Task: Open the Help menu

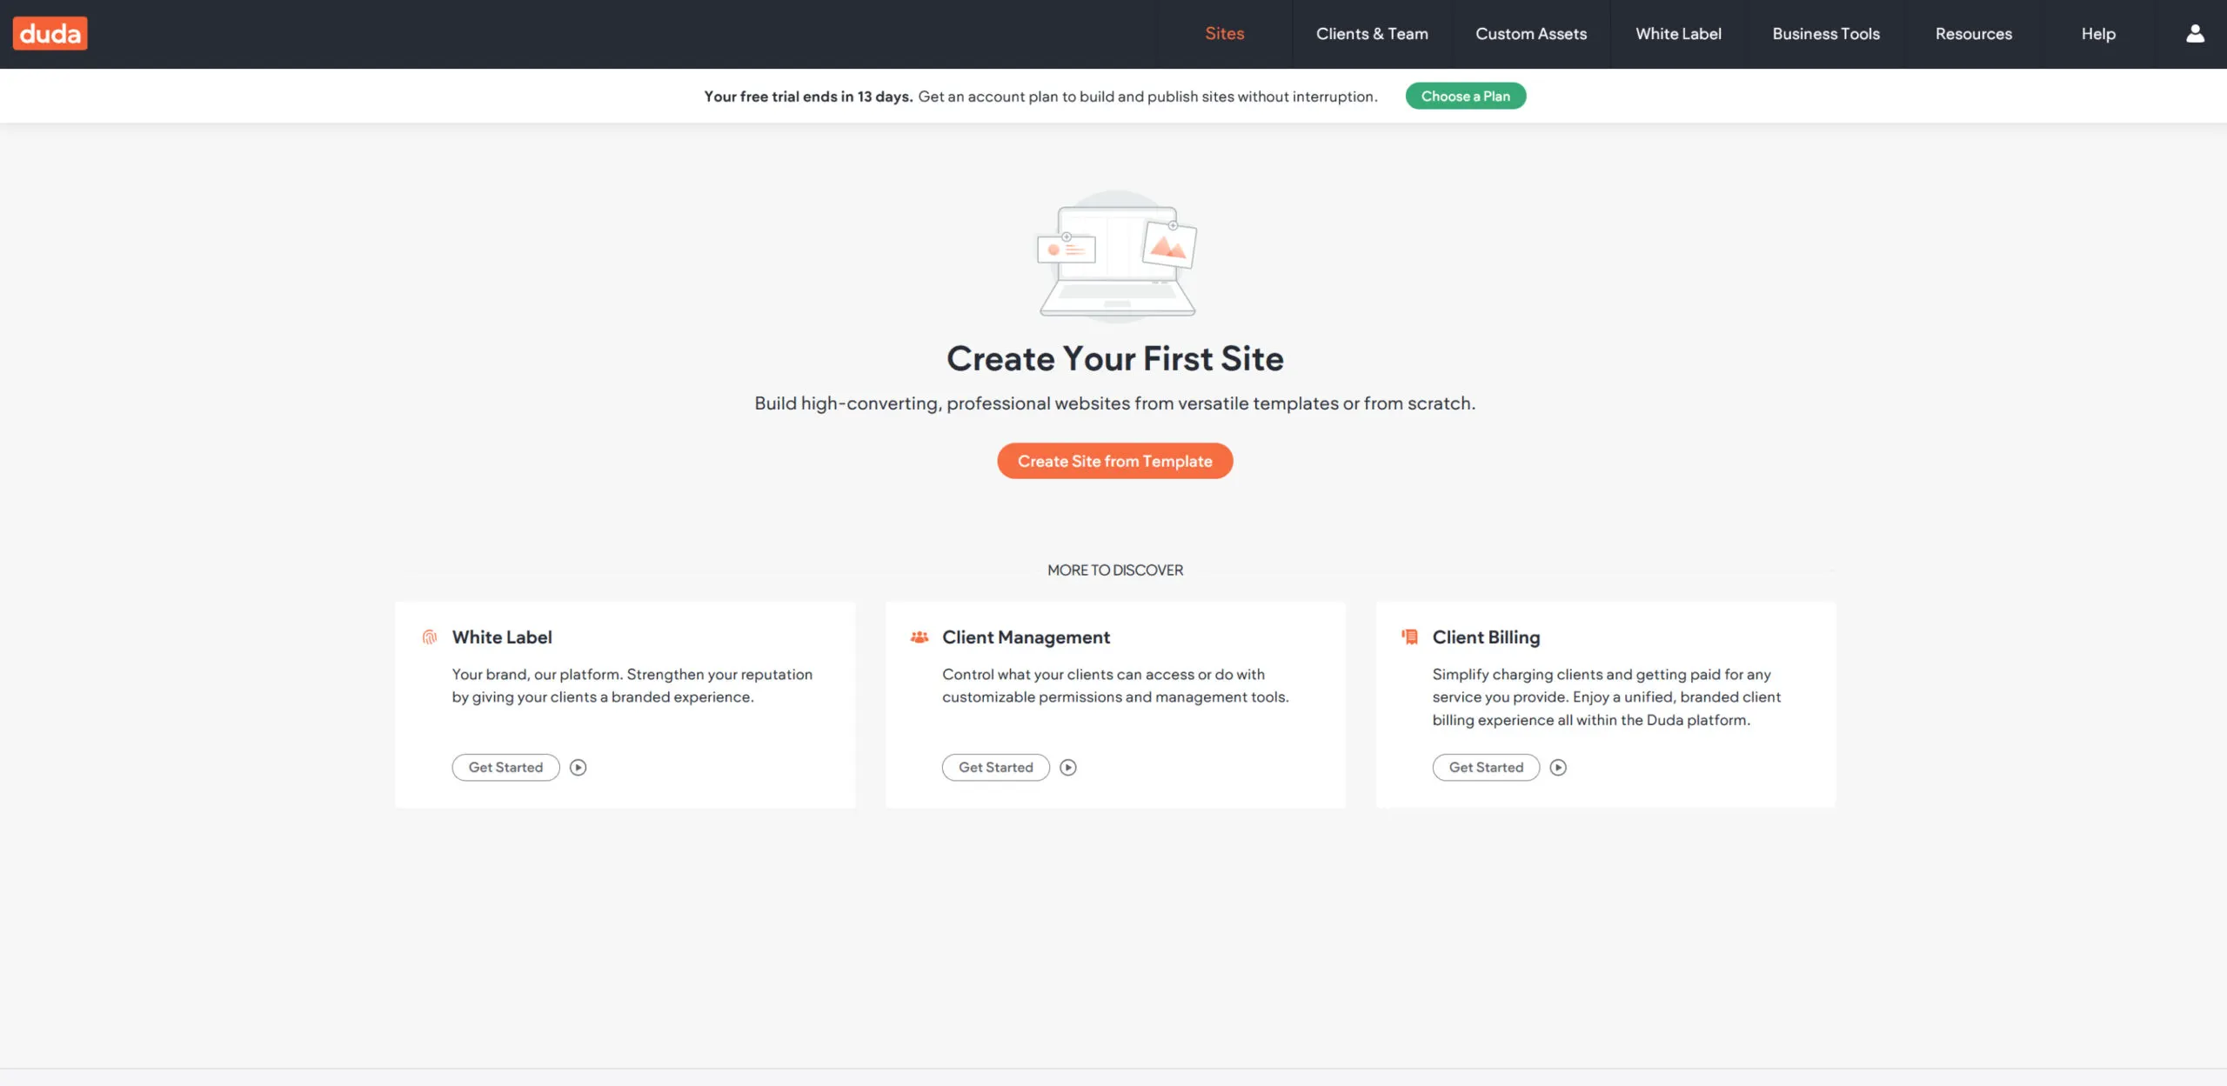Action: click(x=2098, y=33)
